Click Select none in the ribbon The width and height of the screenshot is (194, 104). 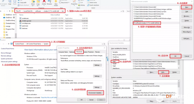[x=92, y=3]
